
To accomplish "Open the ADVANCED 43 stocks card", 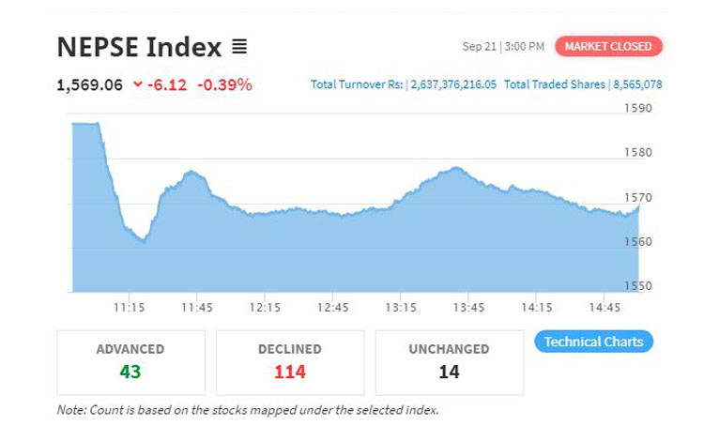I will 130,361.
